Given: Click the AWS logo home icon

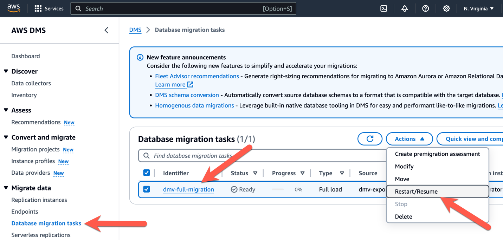Looking at the screenshot, I should coord(14,8).
